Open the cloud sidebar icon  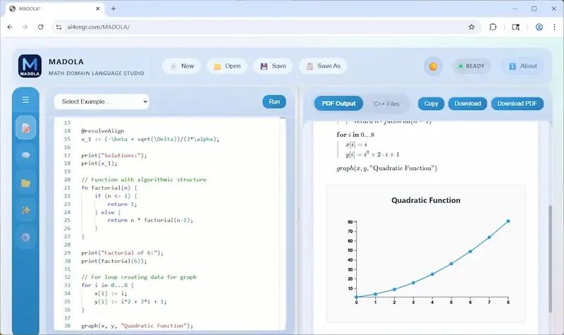tap(26, 155)
